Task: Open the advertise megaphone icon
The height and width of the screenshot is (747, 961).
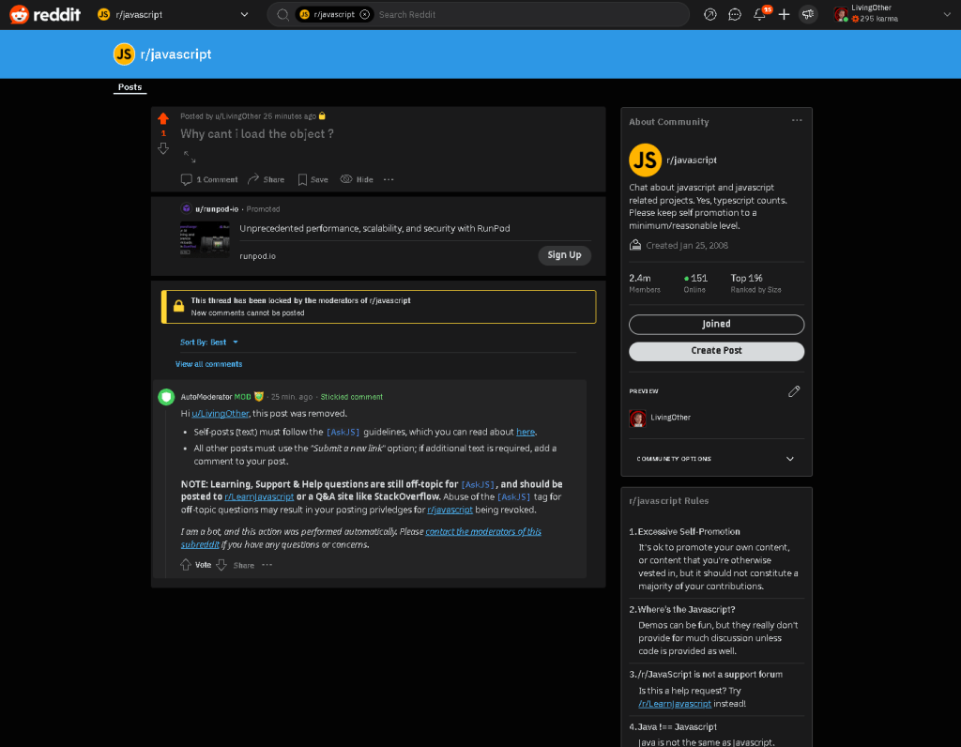Action: (808, 14)
